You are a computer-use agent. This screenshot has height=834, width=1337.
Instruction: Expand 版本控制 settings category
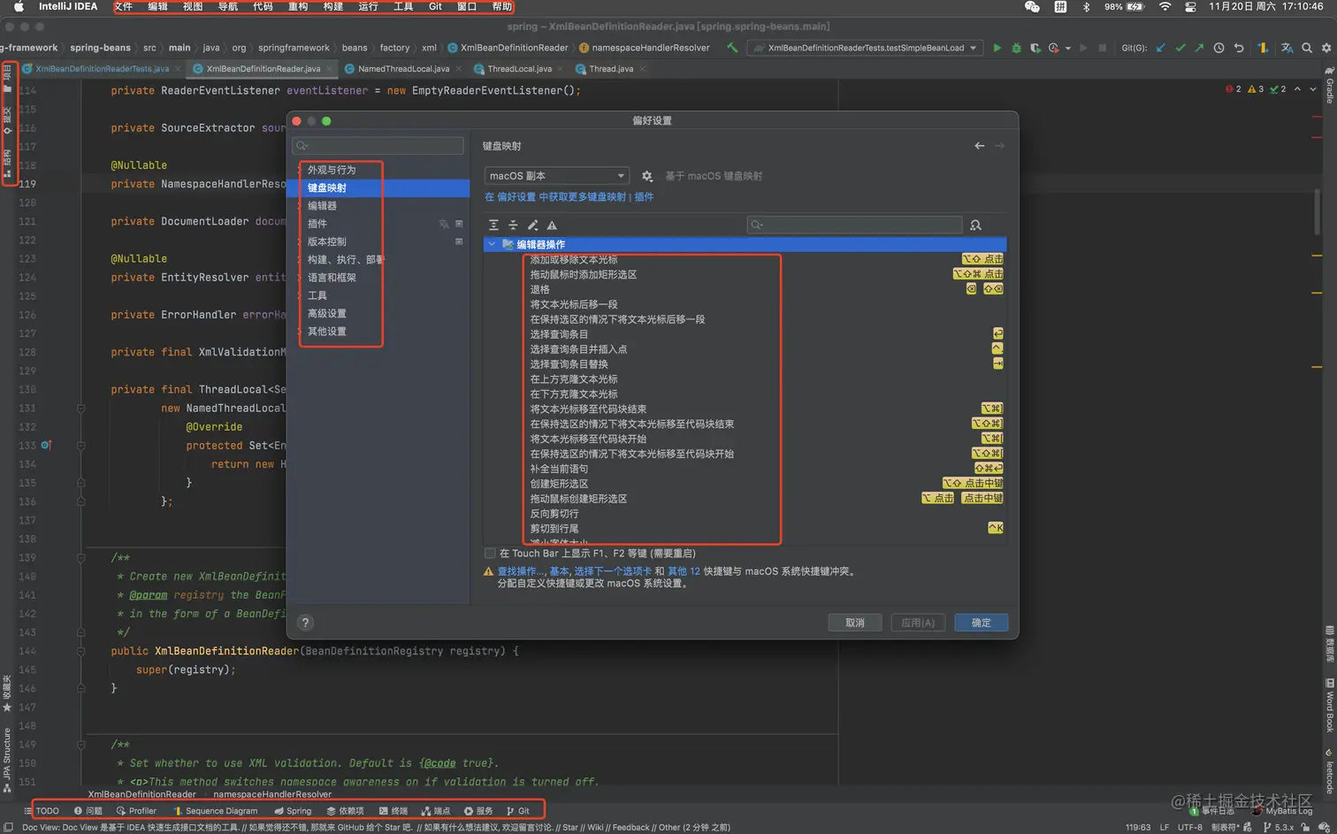301,241
